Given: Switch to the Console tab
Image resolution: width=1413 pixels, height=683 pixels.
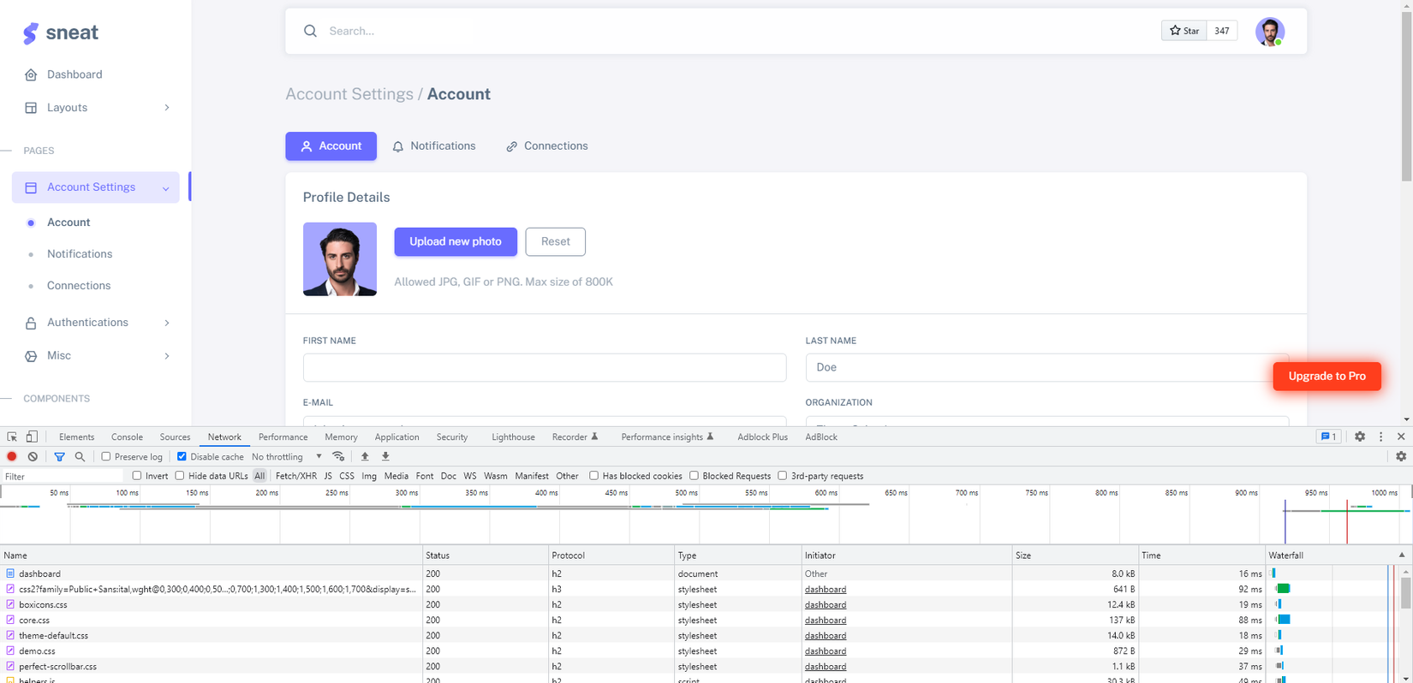Looking at the screenshot, I should tap(127, 437).
